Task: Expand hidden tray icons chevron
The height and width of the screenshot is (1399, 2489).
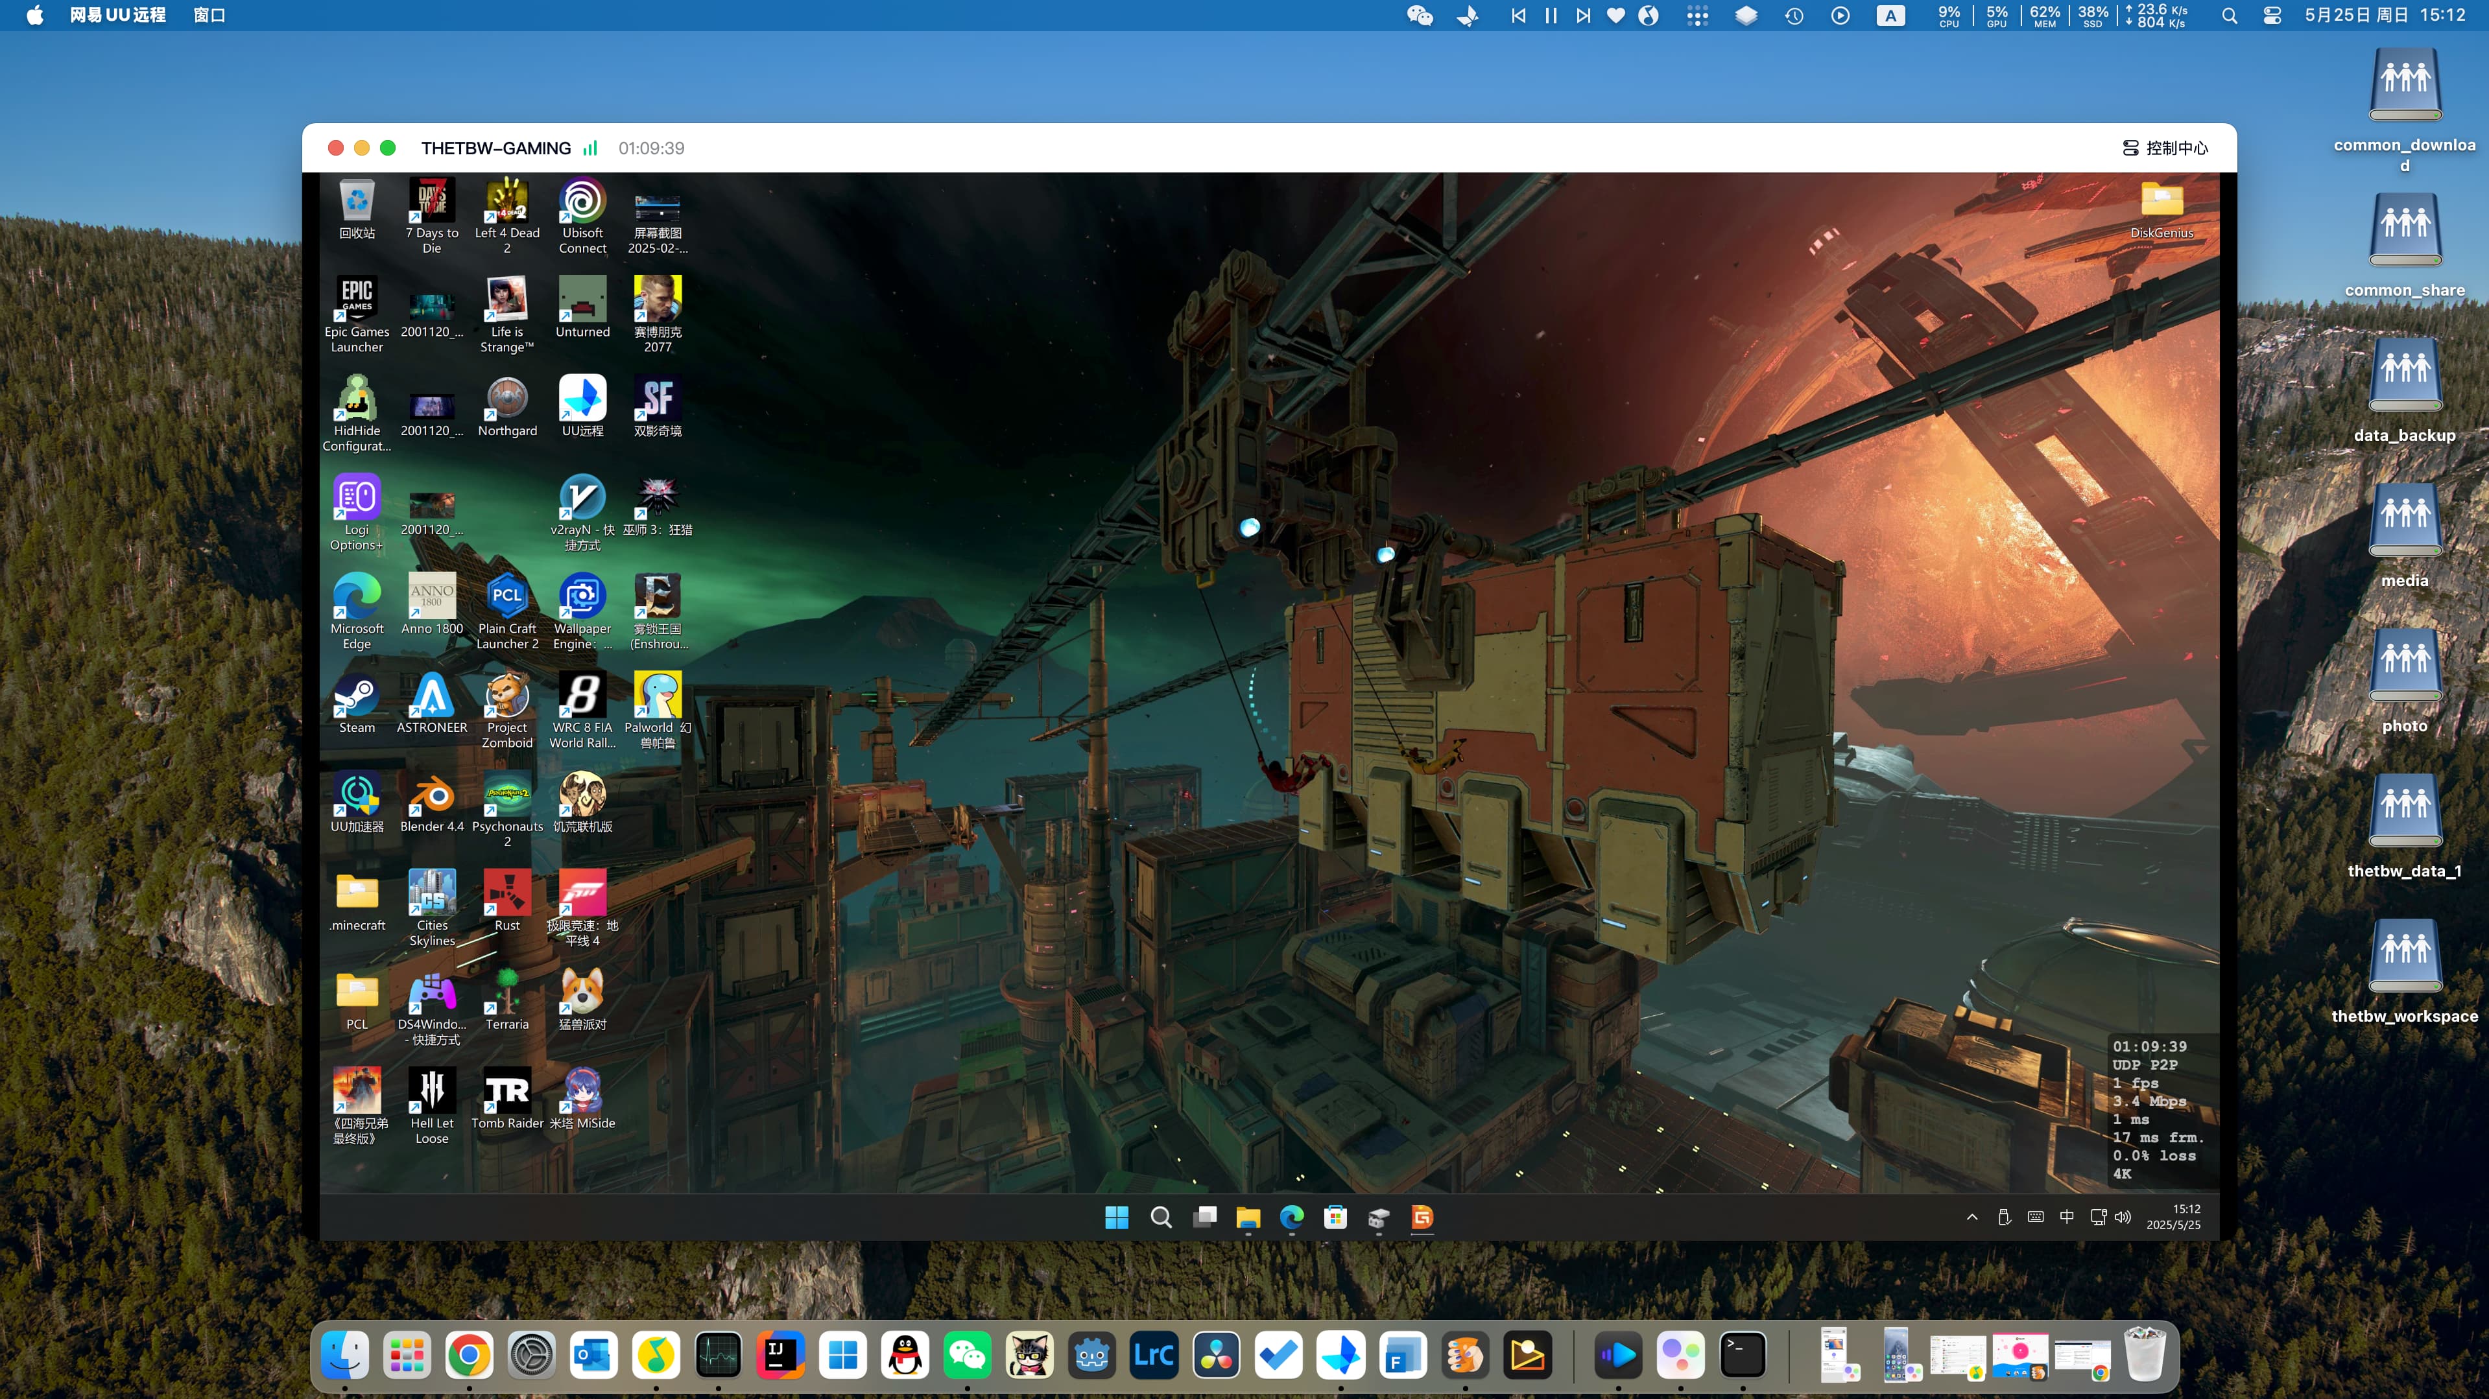Action: [1972, 1217]
